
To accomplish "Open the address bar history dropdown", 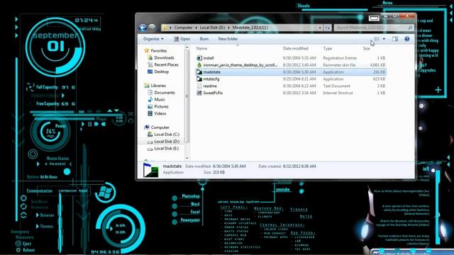I will 320,28.
